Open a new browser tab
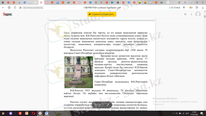The width and height of the screenshot is (206, 116). coord(168,3)
